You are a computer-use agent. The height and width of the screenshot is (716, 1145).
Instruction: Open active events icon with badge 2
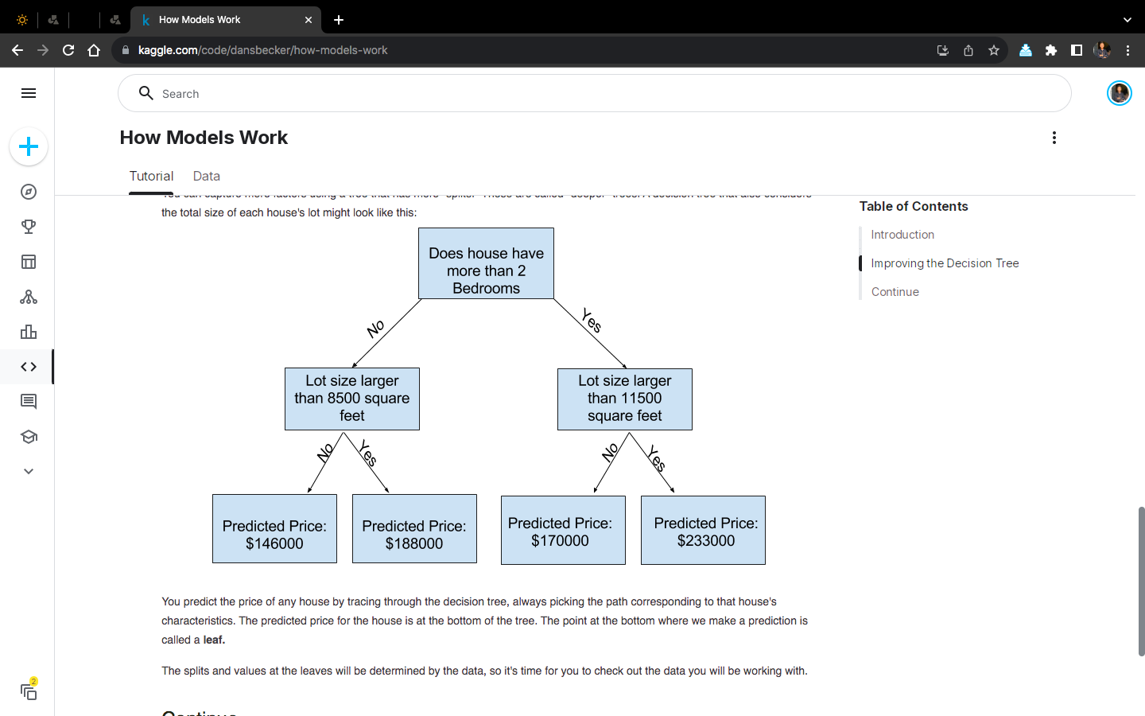coord(29,691)
